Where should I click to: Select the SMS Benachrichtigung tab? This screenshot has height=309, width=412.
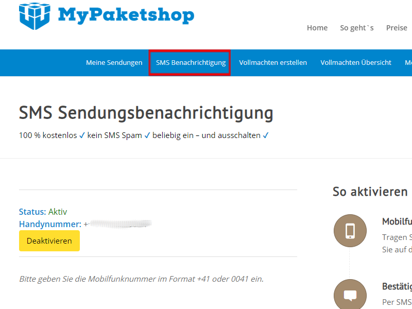tap(191, 63)
